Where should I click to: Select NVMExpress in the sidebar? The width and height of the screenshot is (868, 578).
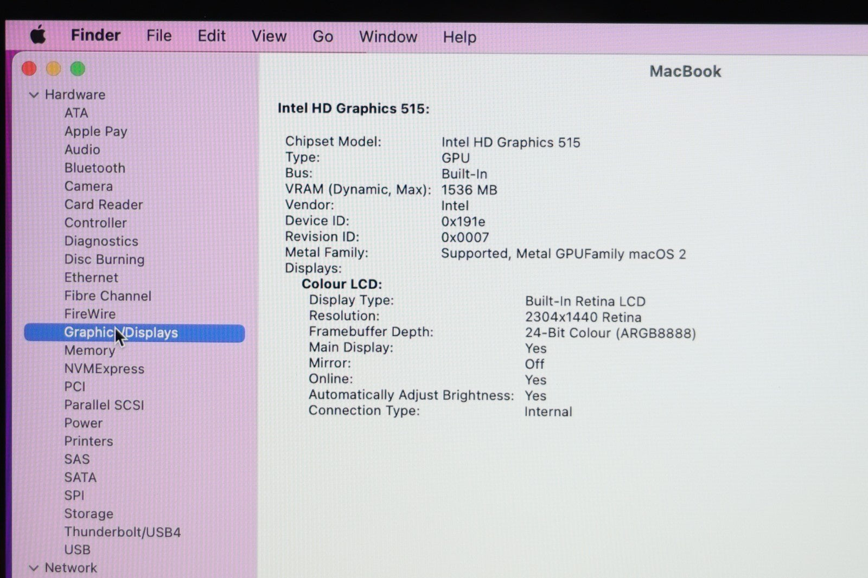104,369
